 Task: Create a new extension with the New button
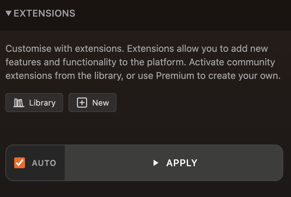pyautogui.click(x=92, y=103)
